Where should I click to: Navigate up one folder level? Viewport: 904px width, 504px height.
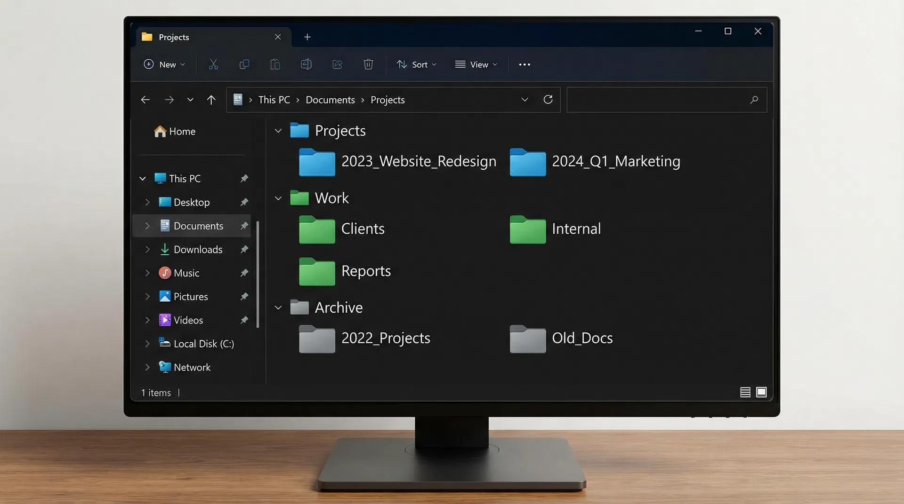coord(211,100)
